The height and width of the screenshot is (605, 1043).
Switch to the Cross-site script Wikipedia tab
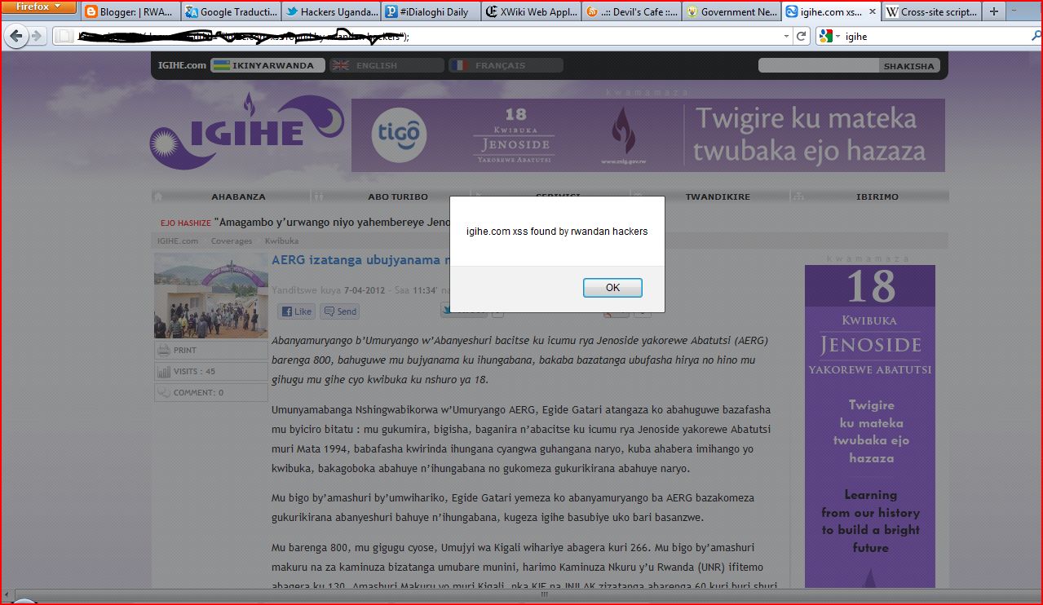pyautogui.click(x=932, y=12)
